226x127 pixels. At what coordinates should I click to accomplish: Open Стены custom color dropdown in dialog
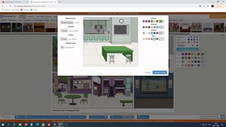pyautogui.click(x=162, y=33)
